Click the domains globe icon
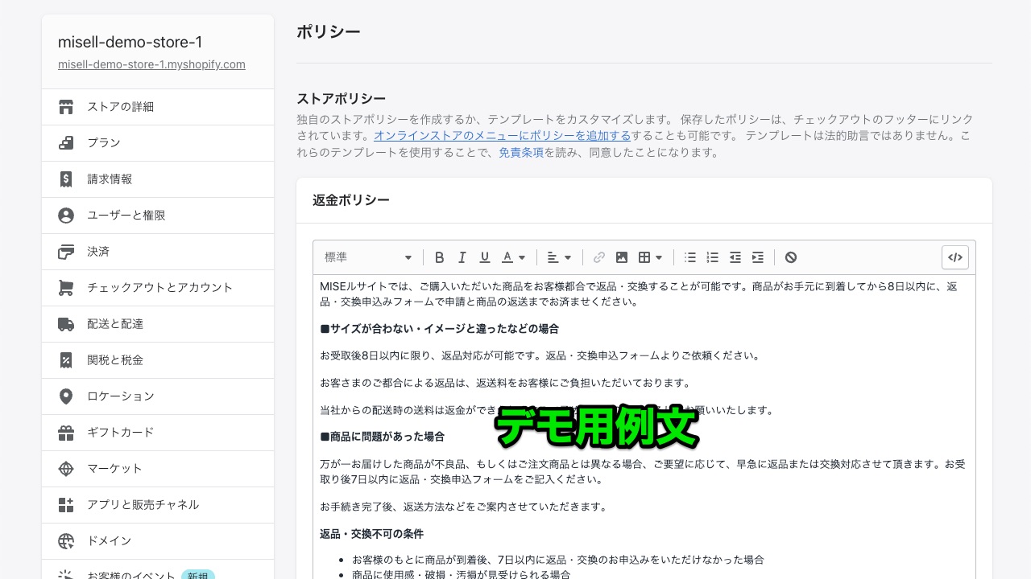1031x579 pixels. 66,541
